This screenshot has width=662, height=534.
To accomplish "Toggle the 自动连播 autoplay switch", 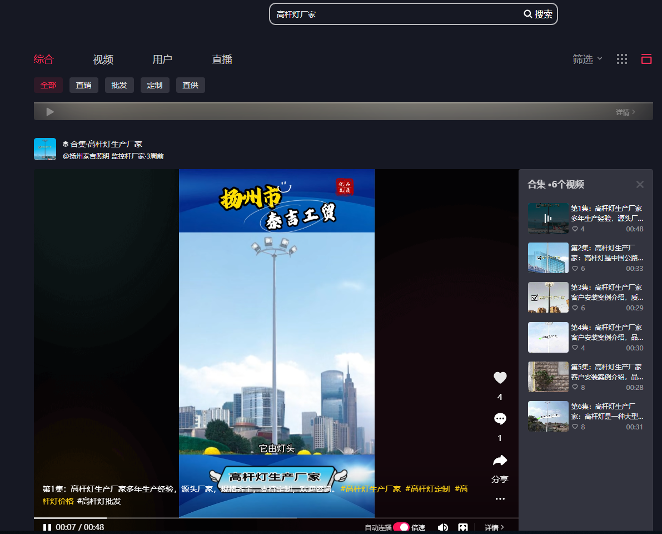I will point(401,527).
